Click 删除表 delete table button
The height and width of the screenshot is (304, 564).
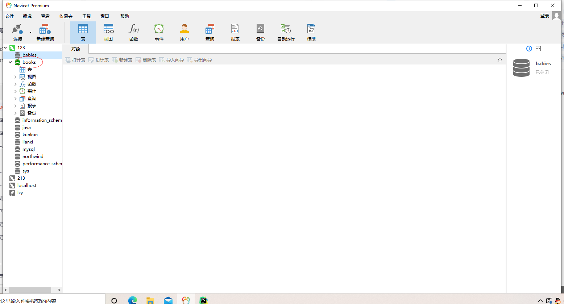tap(146, 60)
